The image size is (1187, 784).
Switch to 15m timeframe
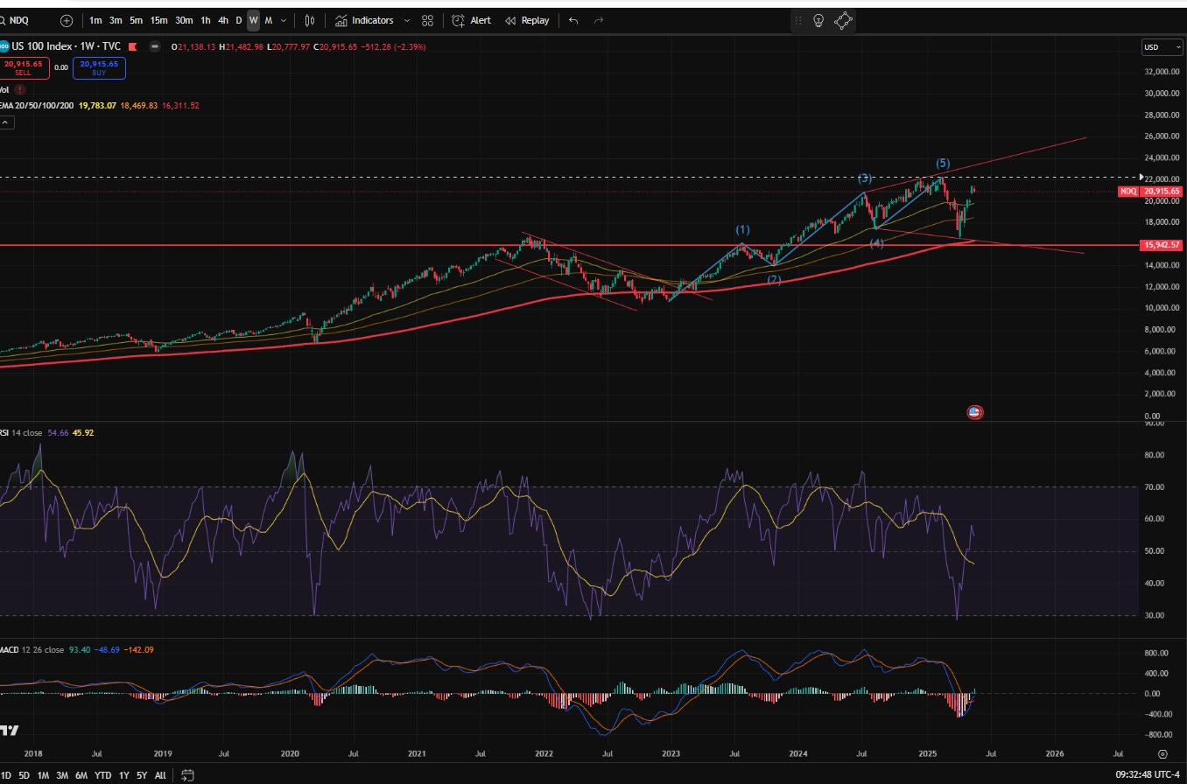[158, 20]
